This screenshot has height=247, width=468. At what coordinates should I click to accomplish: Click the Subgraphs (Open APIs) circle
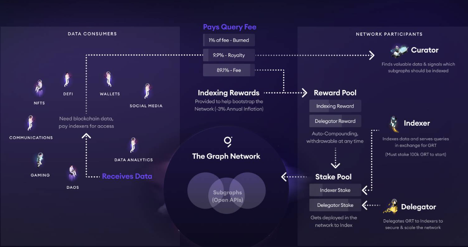coord(228,196)
